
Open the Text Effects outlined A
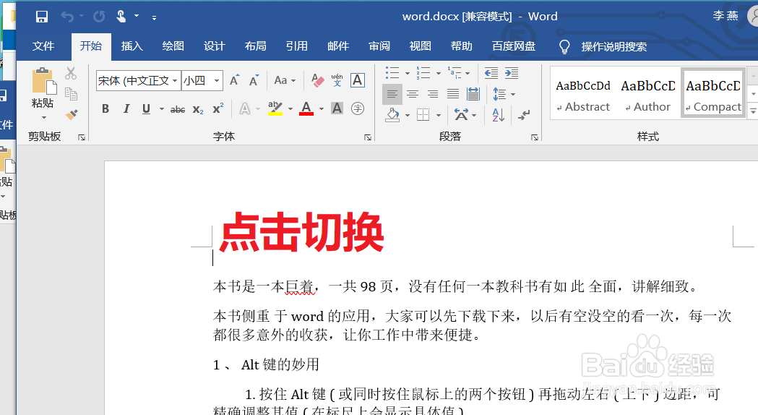[245, 109]
